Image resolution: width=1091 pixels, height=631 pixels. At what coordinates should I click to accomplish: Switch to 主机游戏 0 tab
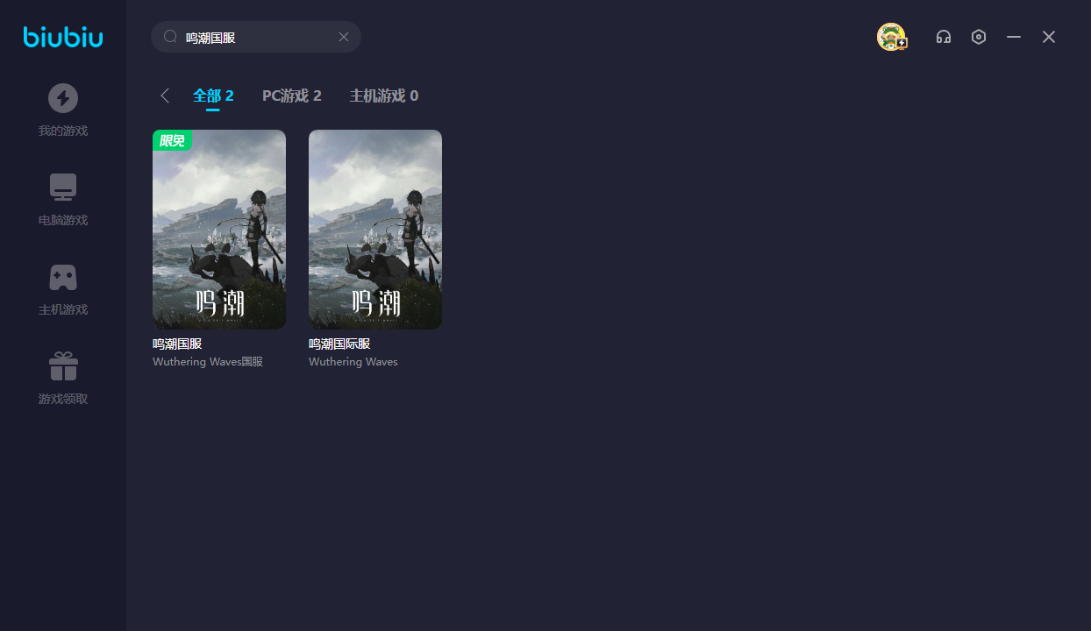tap(384, 96)
